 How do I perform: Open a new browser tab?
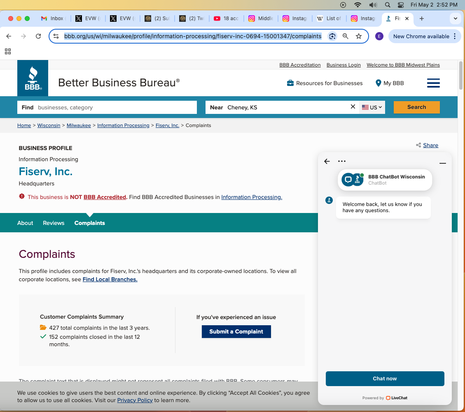pyautogui.click(x=421, y=19)
